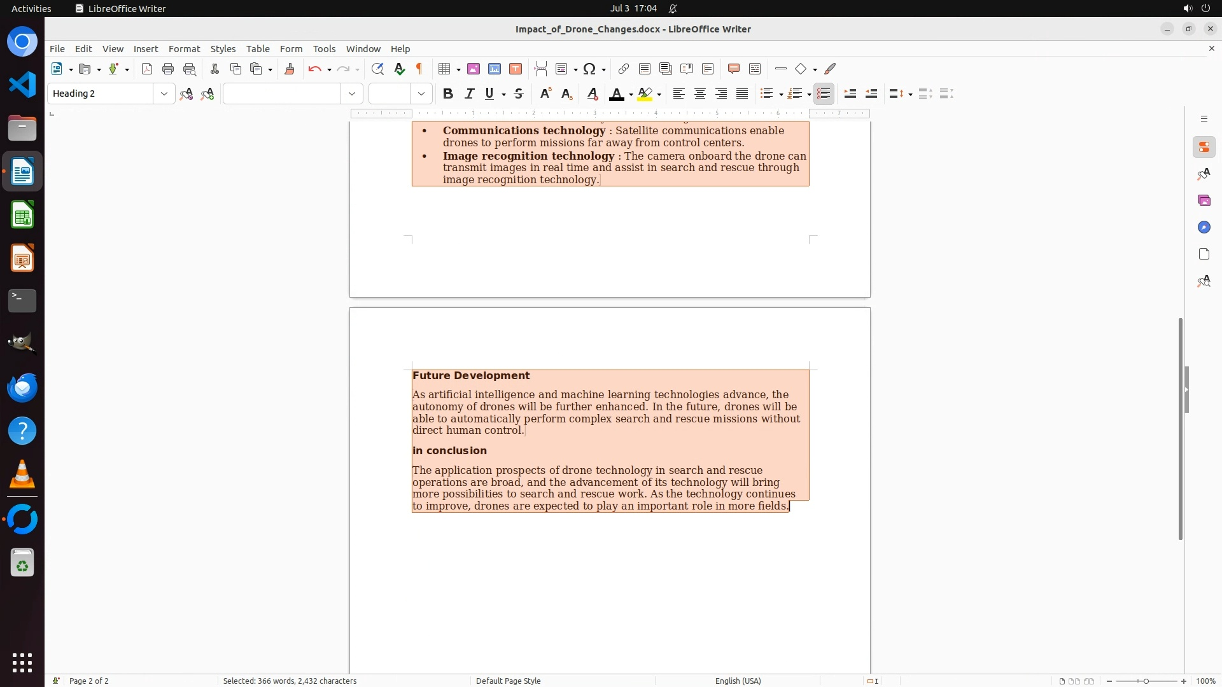Toggle formatting marks display
Screen dimensions: 1222x687
(419, 69)
